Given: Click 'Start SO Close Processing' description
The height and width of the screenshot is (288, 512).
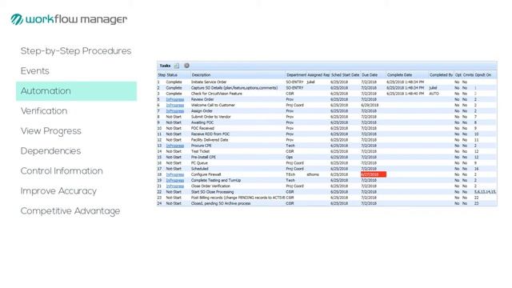Looking at the screenshot, I should [x=213, y=192].
